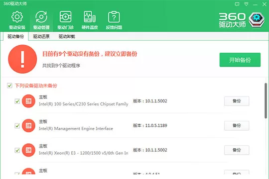Open the 硬件温度 toolbar icon
The image size is (269, 179).
[x=90, y=17]
